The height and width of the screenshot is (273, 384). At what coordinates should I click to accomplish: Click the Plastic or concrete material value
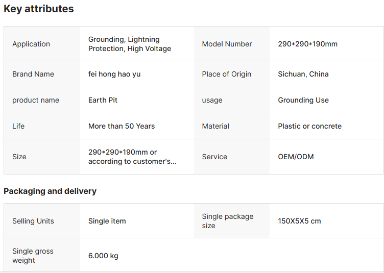[309, 126]
